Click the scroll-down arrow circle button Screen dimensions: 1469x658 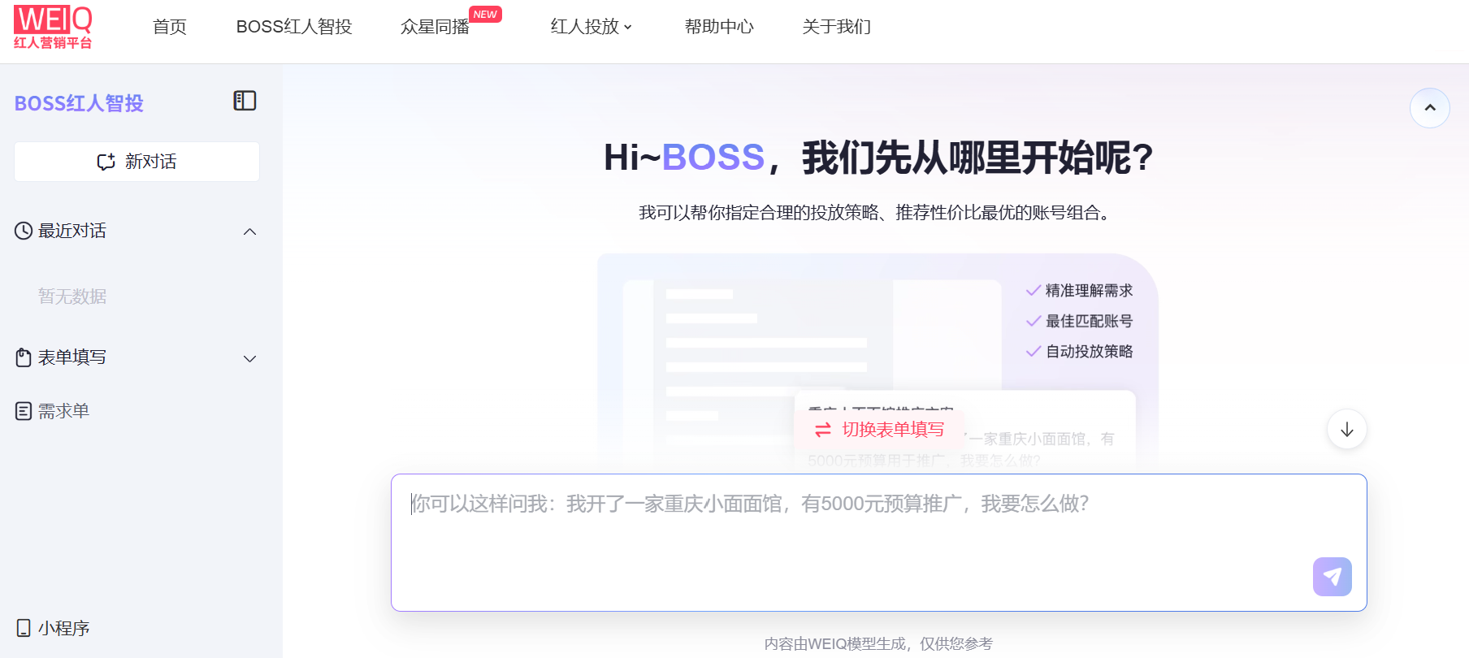coord(1346,429)
